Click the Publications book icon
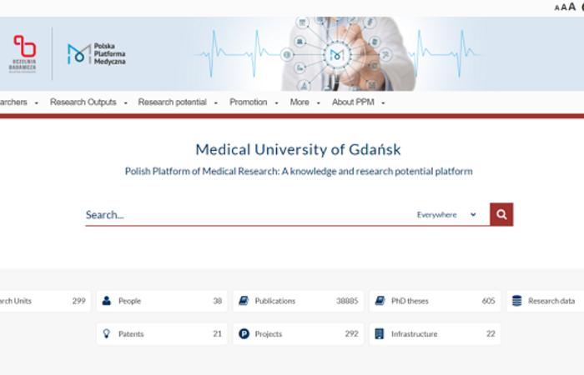The width and height of the screenshot is (584, 375). pos(243,301)
